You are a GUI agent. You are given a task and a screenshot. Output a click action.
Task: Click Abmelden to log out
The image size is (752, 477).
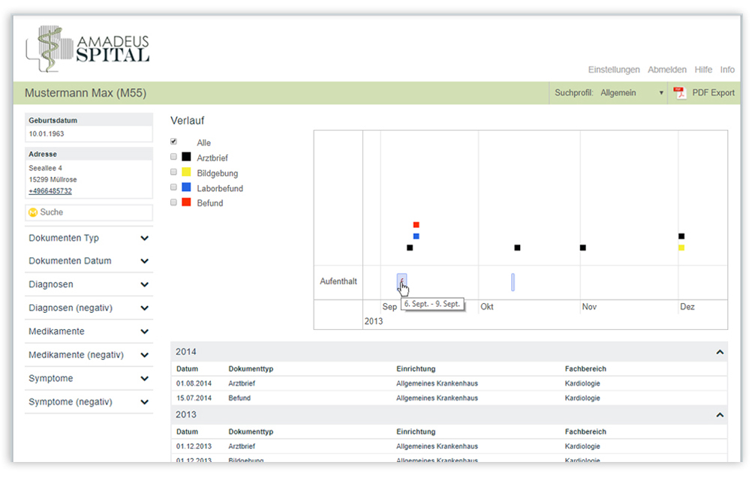666,70
